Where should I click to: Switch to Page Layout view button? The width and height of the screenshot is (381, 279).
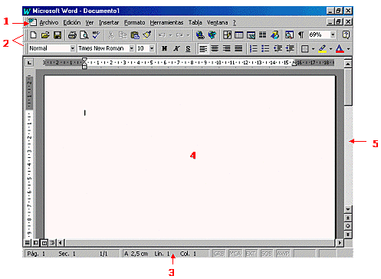click(44, 242)
